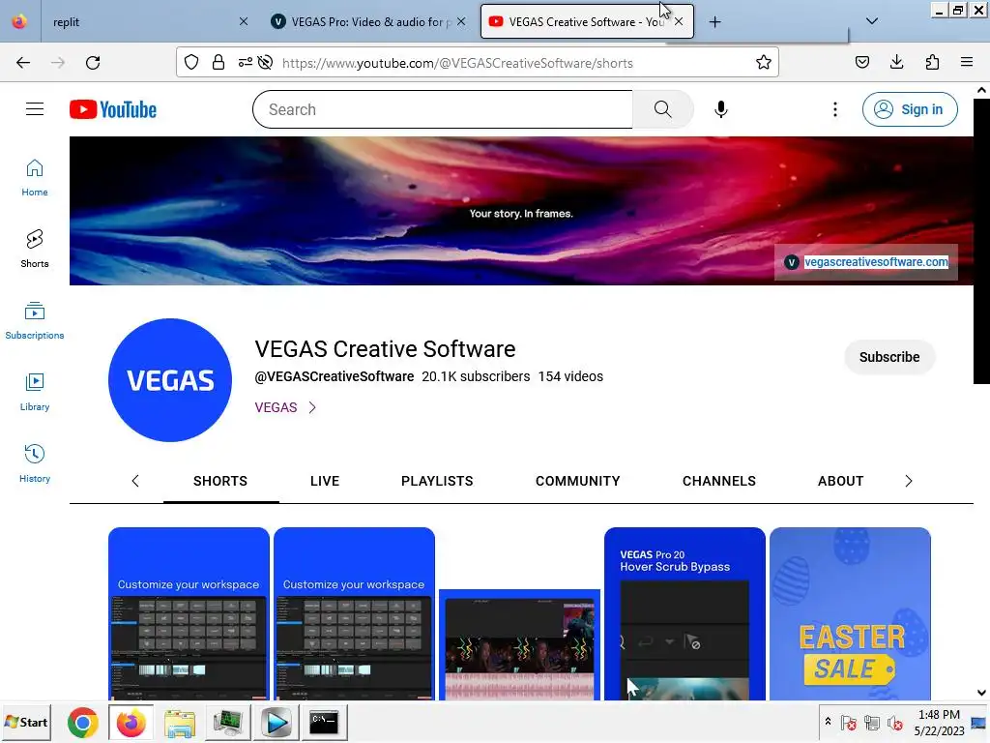This screenshot has width=990, height=743.
Task: Open History in sidebar
Action: [35, 463]
